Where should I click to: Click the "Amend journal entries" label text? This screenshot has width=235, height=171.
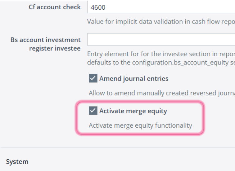pyautogui.click(x=134, y=79)
